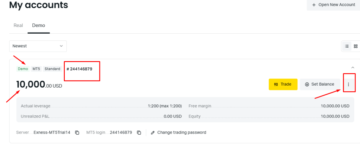Select the Demo accounts tab
360x149 pixels.
pyautogui.click(x=39, y=25)
